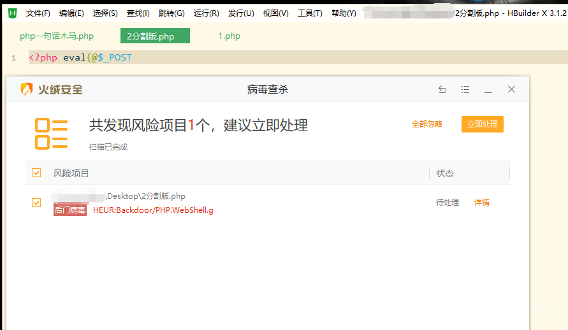Click the 病毒查杀 window title
Viewport: 568px width, 330px height.
point(268,89)
